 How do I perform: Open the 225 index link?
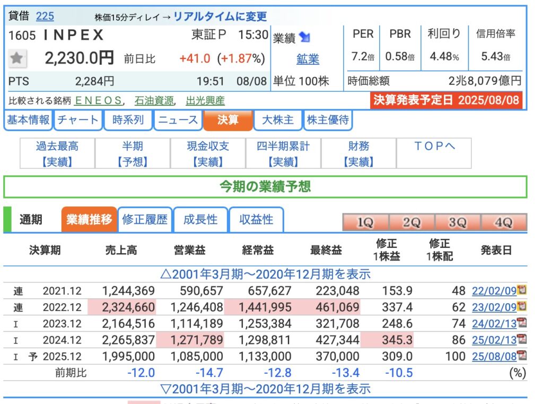pyautogui.click(x=45, y=16)
